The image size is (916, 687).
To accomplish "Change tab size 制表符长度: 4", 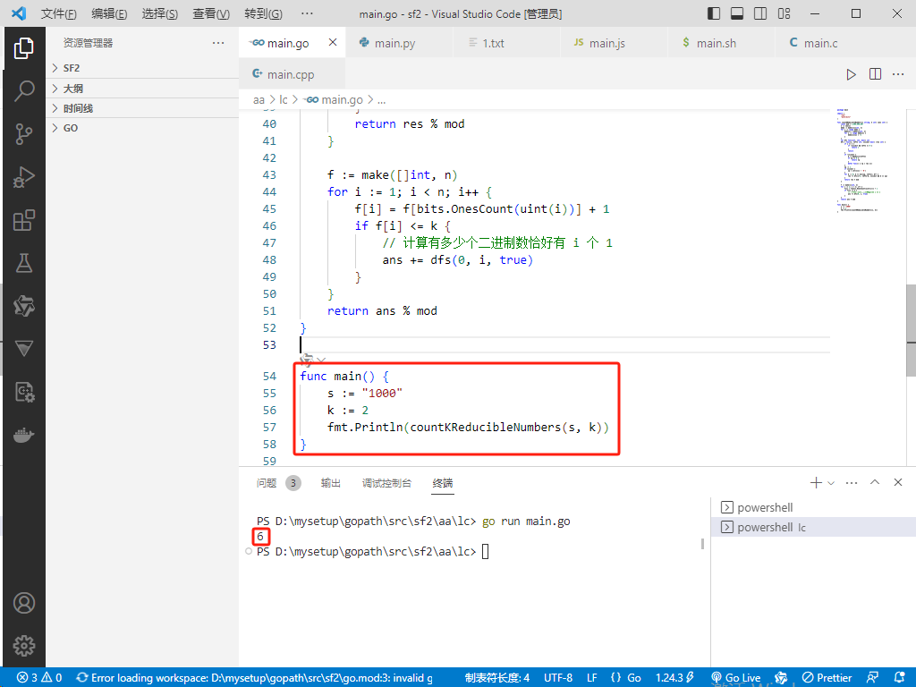I will point(497,678).
